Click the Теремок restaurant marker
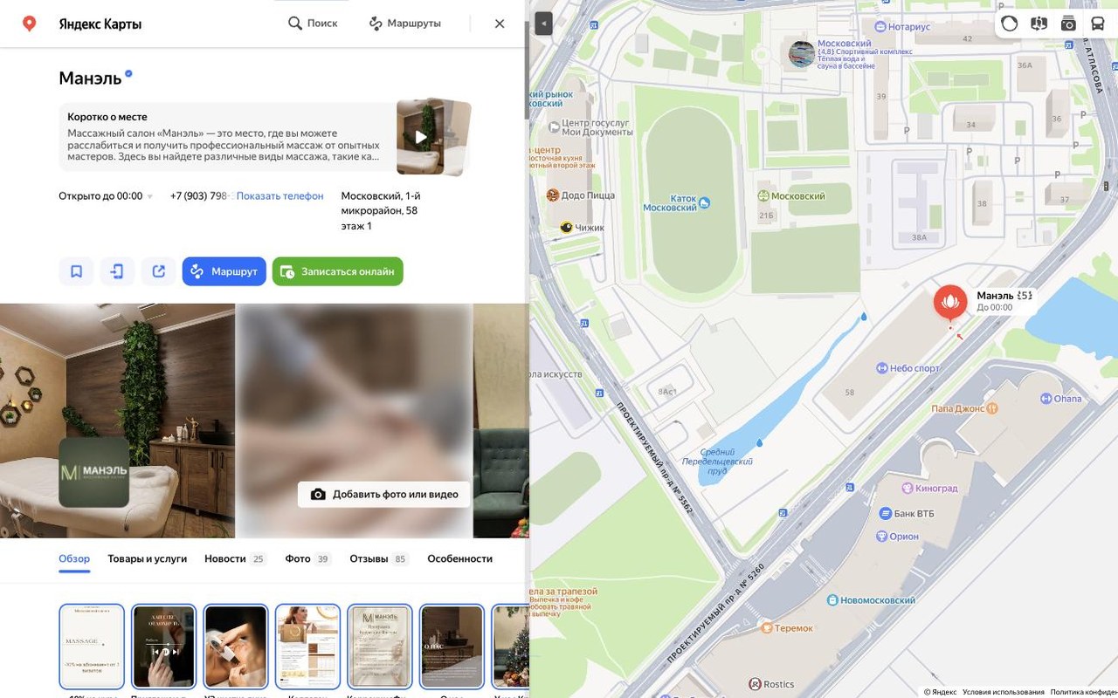Image resolution: width=1118 pixels, height=698 pixels. coord(786,628)
